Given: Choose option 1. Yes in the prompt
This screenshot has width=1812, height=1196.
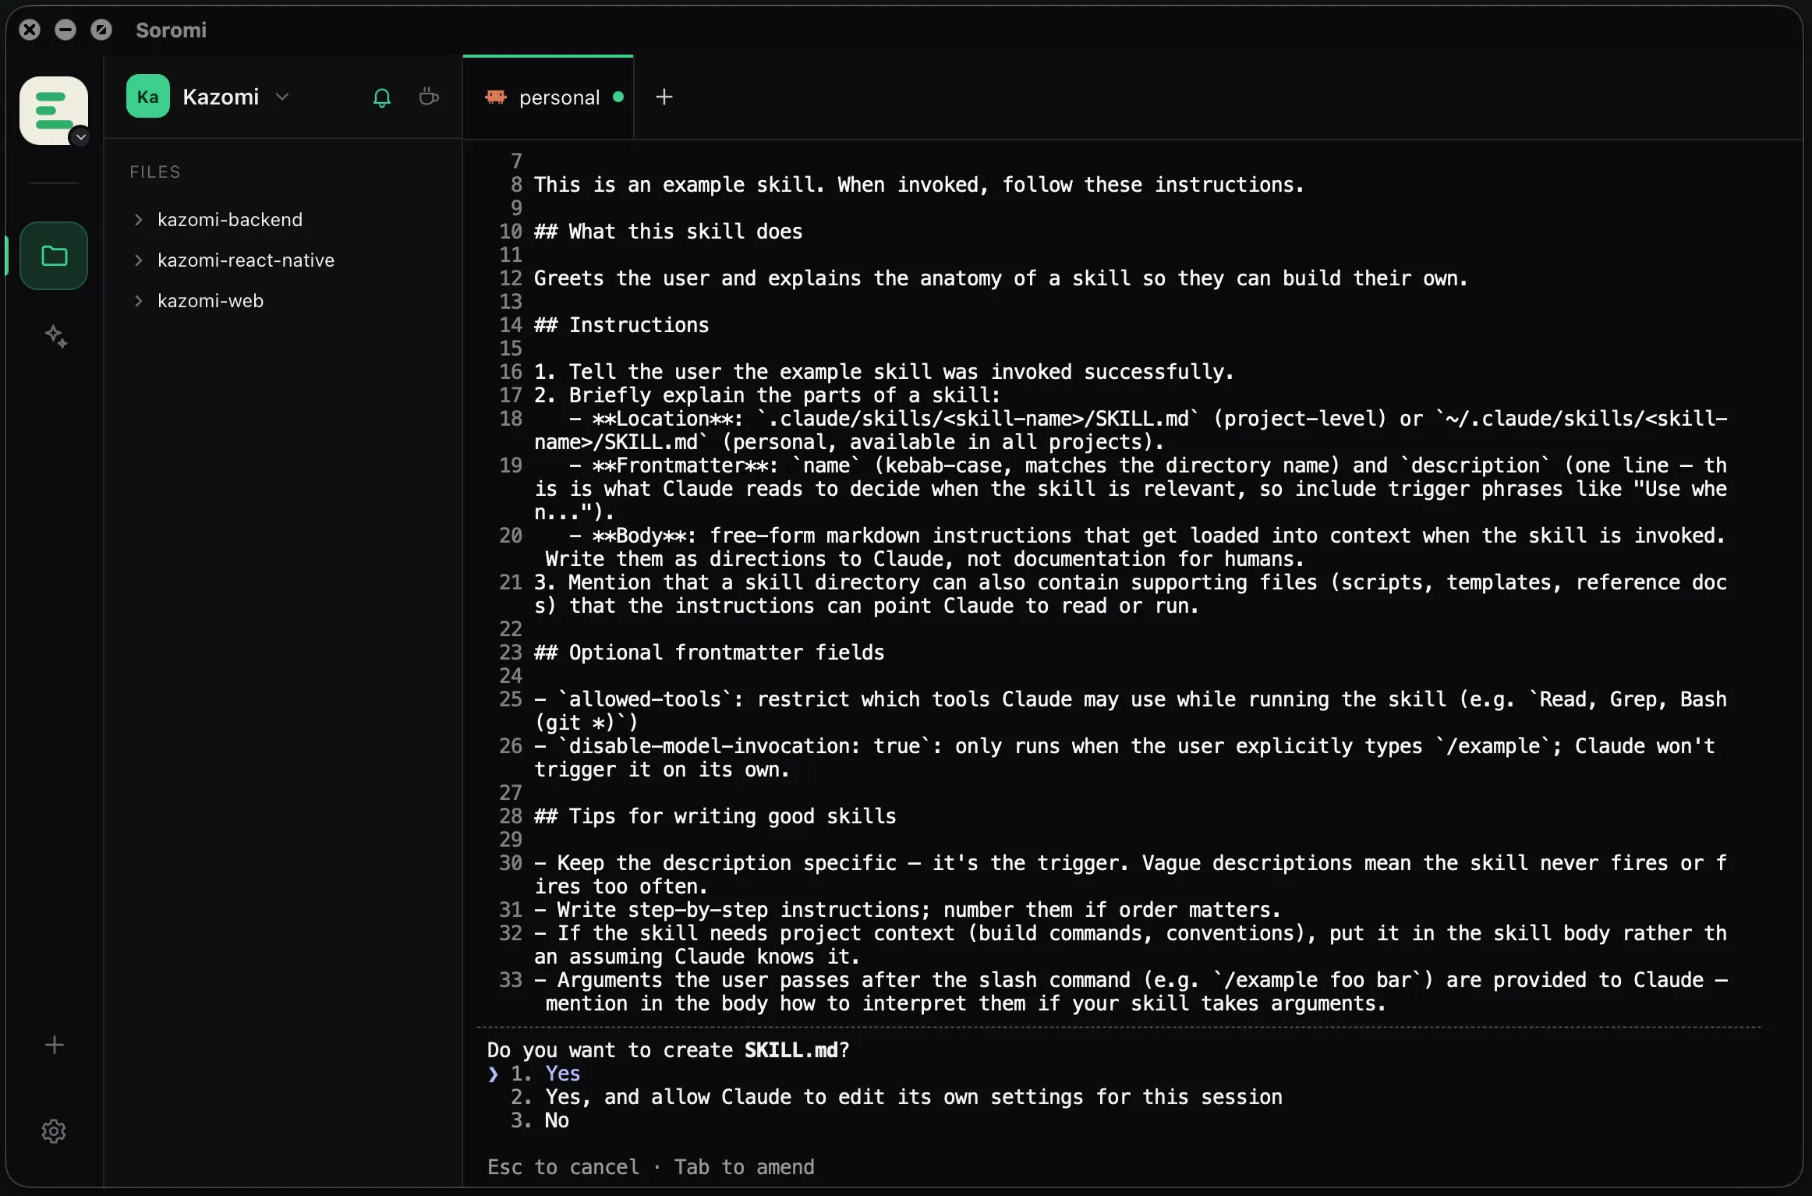Looking at the screenshot, I should [x=546, y=1074].
